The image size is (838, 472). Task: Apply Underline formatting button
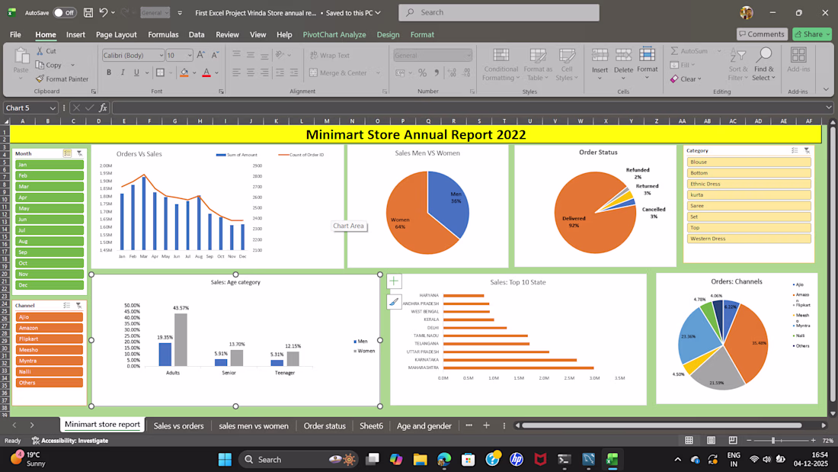coord(136,72)
